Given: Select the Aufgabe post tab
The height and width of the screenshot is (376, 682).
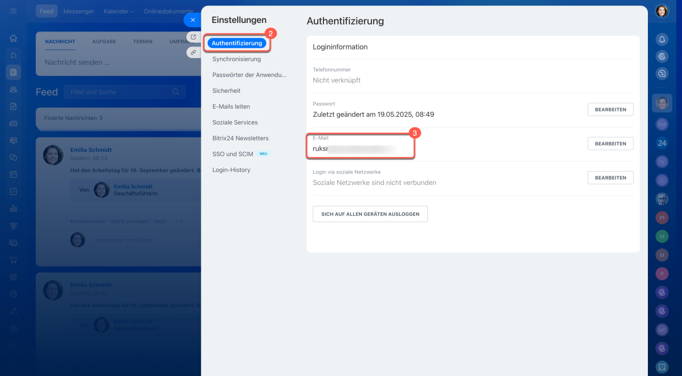Looking at the screenshot, I should (104, 42).
